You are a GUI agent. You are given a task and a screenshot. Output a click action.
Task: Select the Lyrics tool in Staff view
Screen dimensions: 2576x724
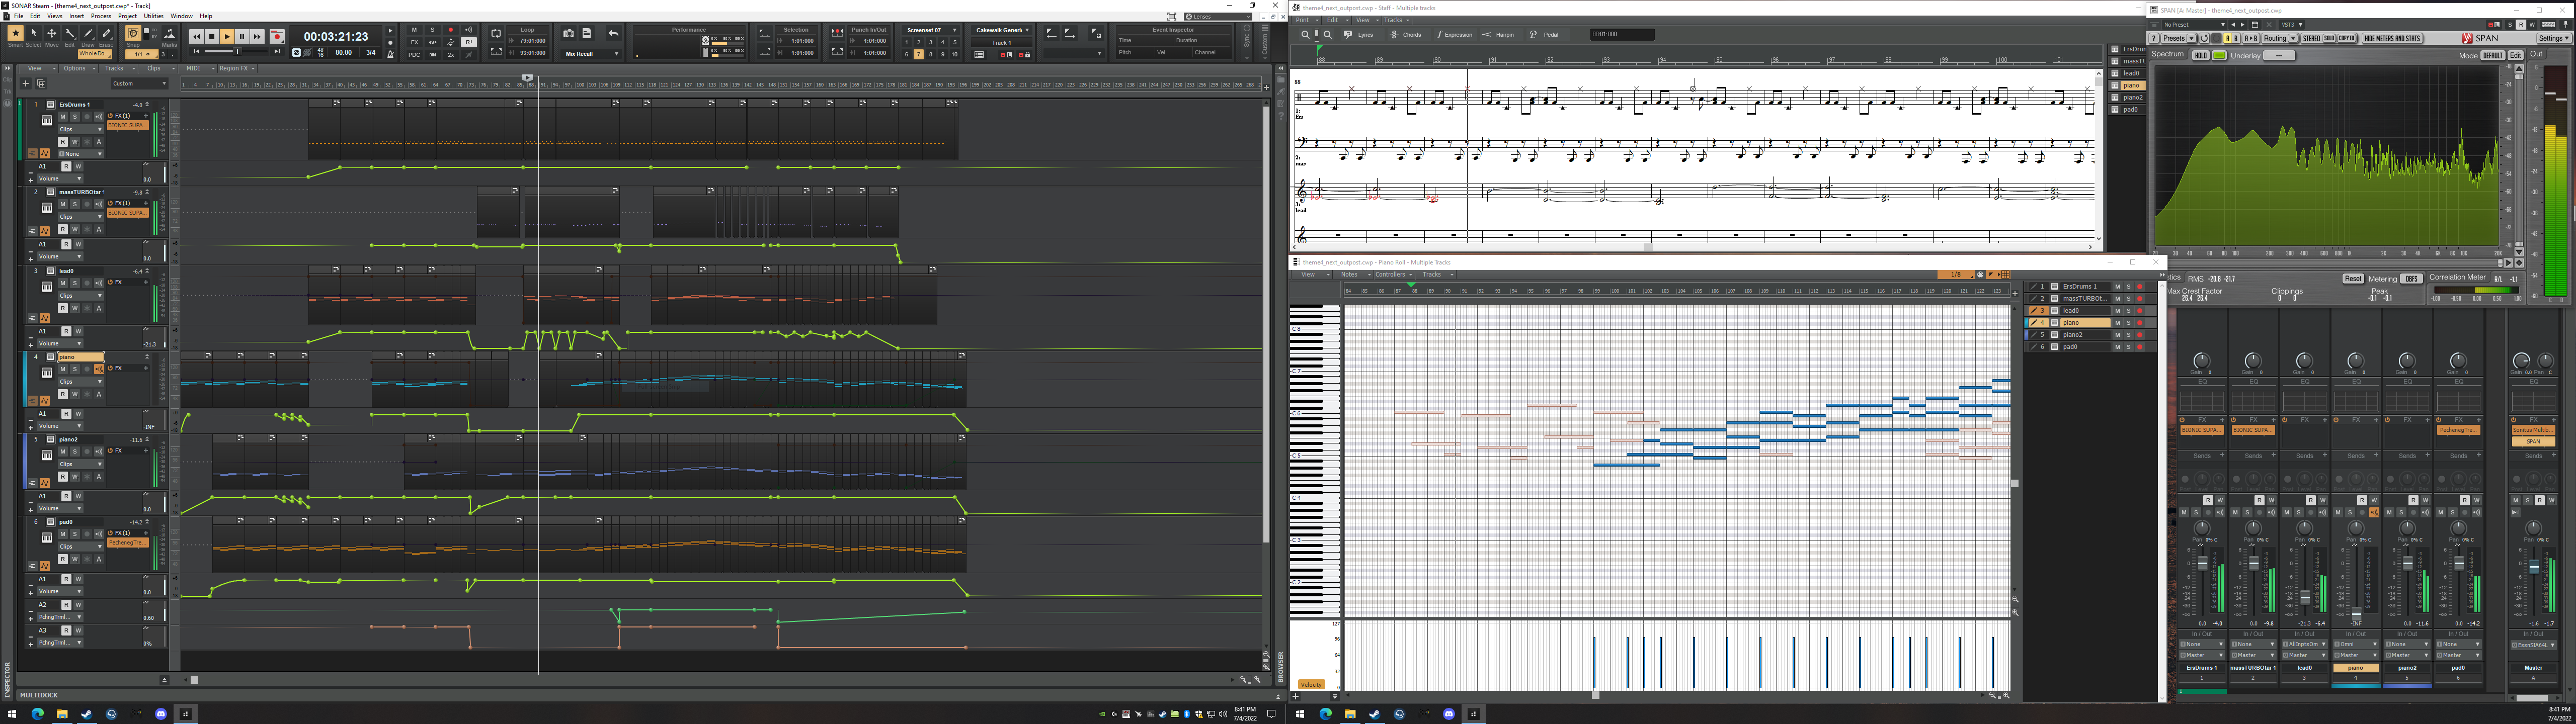coord(1363,35)
